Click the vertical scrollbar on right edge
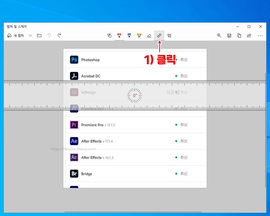This screenshot has width=270, height=216. coord(265,130)
